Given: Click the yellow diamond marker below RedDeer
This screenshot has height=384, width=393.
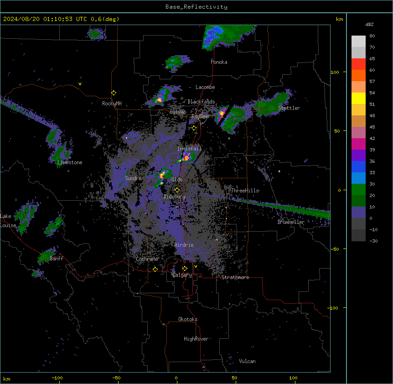Looking at the screenshot, I should pos(194,128).
